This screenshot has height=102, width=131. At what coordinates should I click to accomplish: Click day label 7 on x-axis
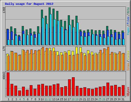31,99
